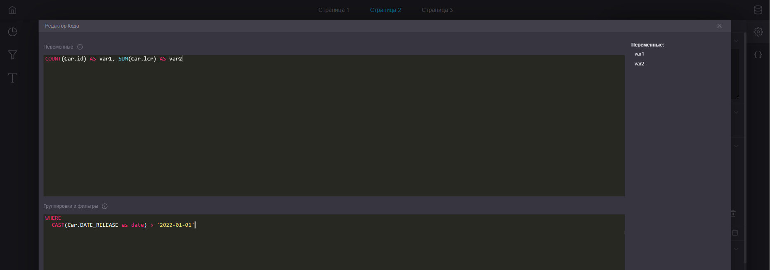Select the Страница 2 tab
The image size is (770, 270).
click(x=385, y=10)
